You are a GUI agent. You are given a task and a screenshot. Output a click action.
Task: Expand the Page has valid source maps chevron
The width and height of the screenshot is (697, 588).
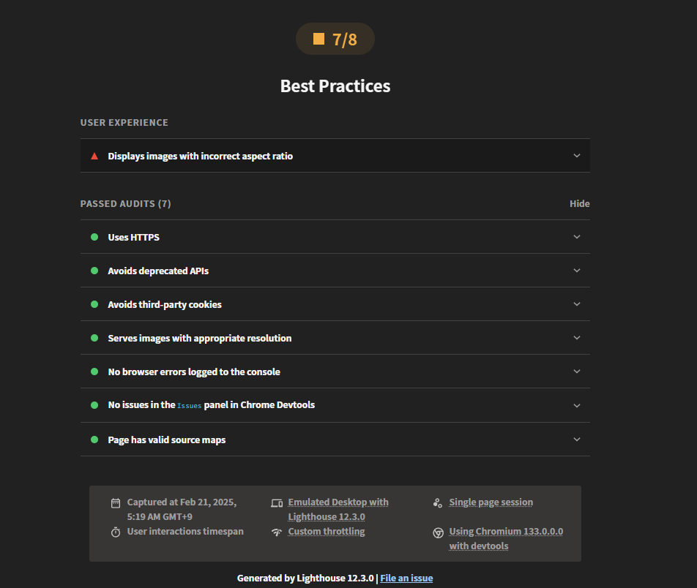[576, 440]
